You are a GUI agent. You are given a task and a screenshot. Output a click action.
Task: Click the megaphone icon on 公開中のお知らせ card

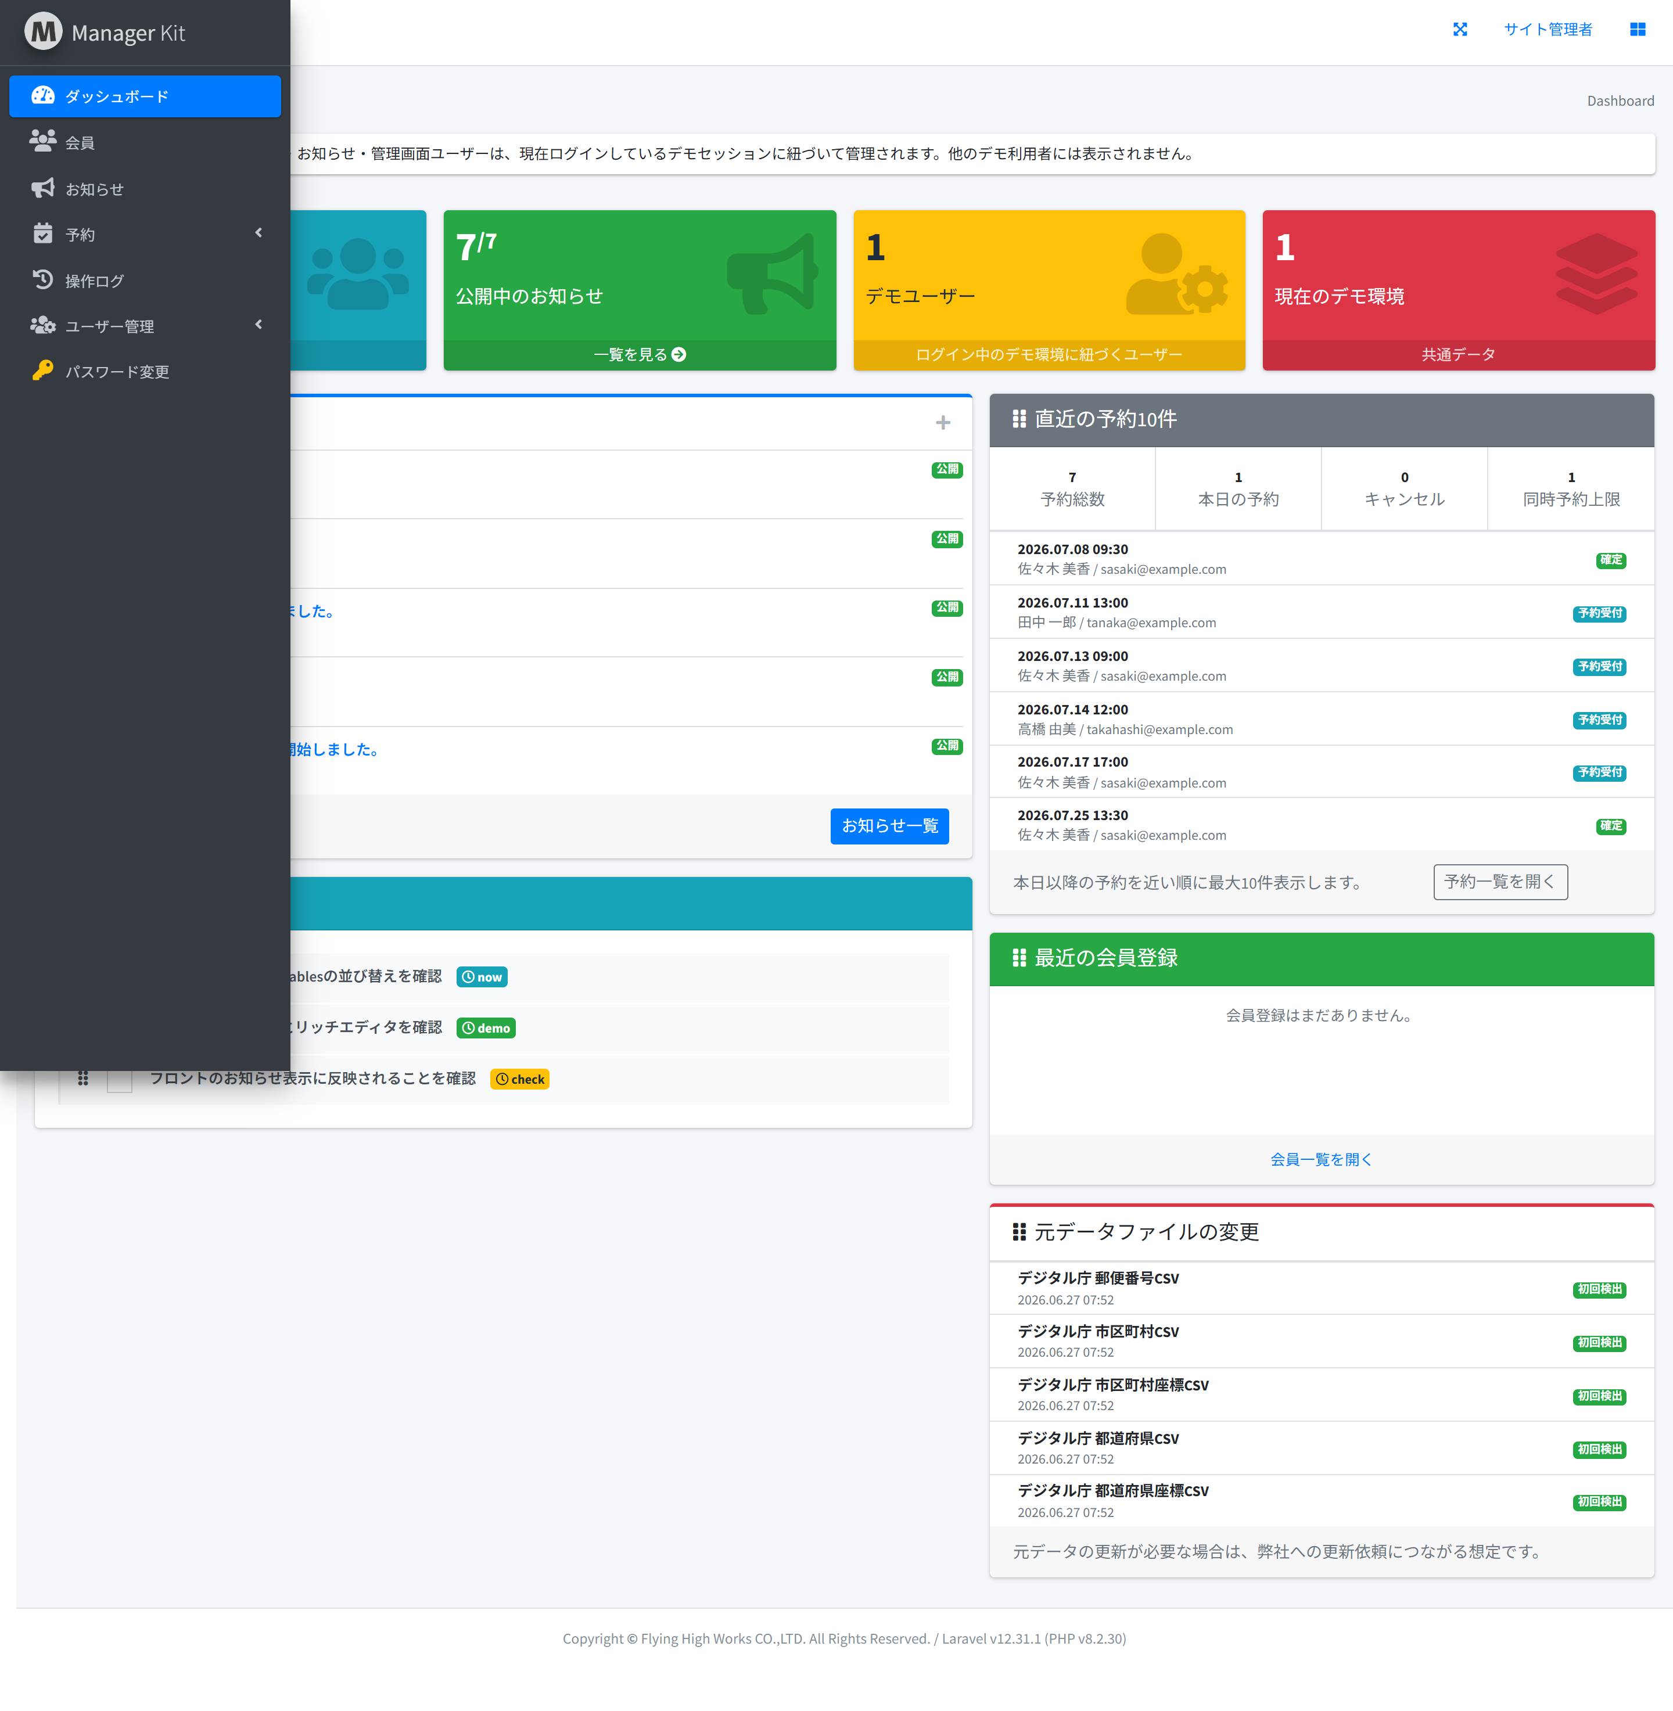point(773,273)
